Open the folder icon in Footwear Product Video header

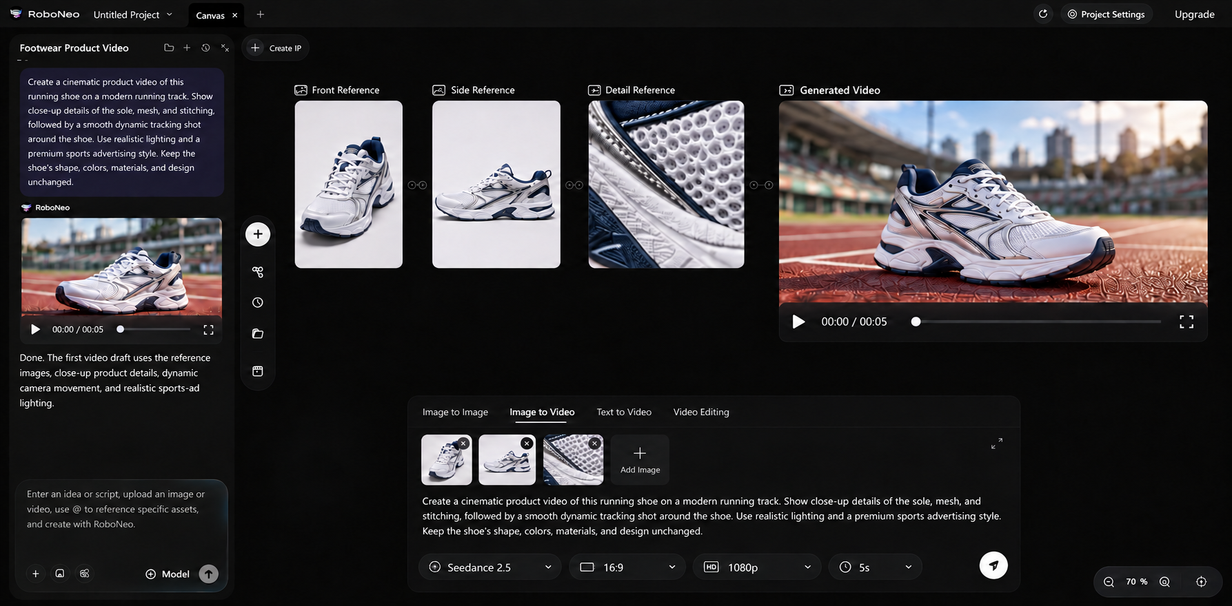coord(169,48)
